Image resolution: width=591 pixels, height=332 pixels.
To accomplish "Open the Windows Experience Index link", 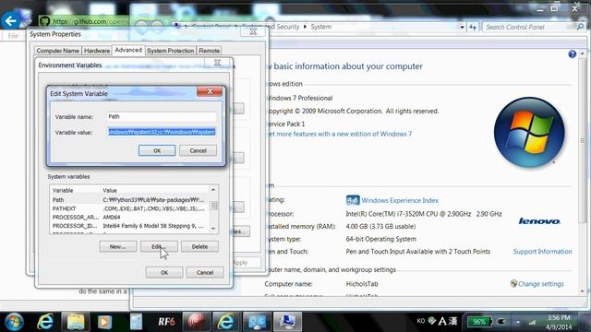I will (x=400, y=200).
